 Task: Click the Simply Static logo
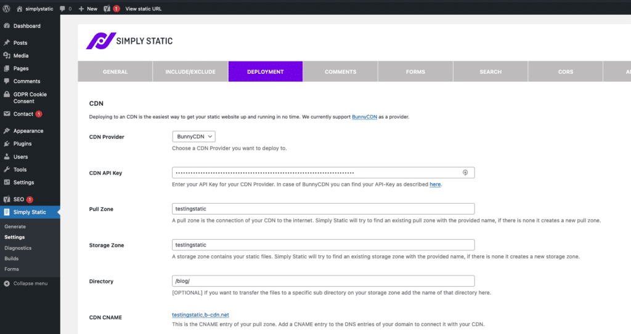click(129, 41)
